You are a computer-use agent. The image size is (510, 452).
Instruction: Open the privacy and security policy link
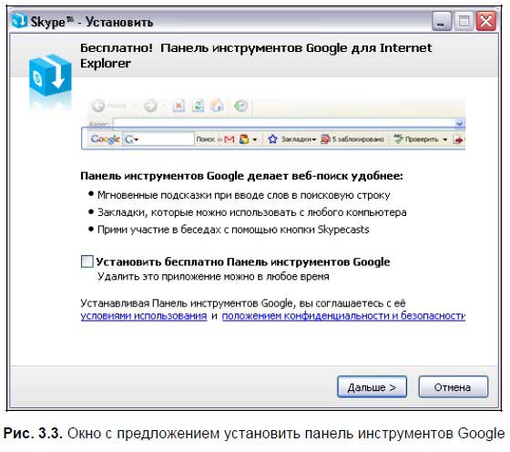tap(343, 315)
